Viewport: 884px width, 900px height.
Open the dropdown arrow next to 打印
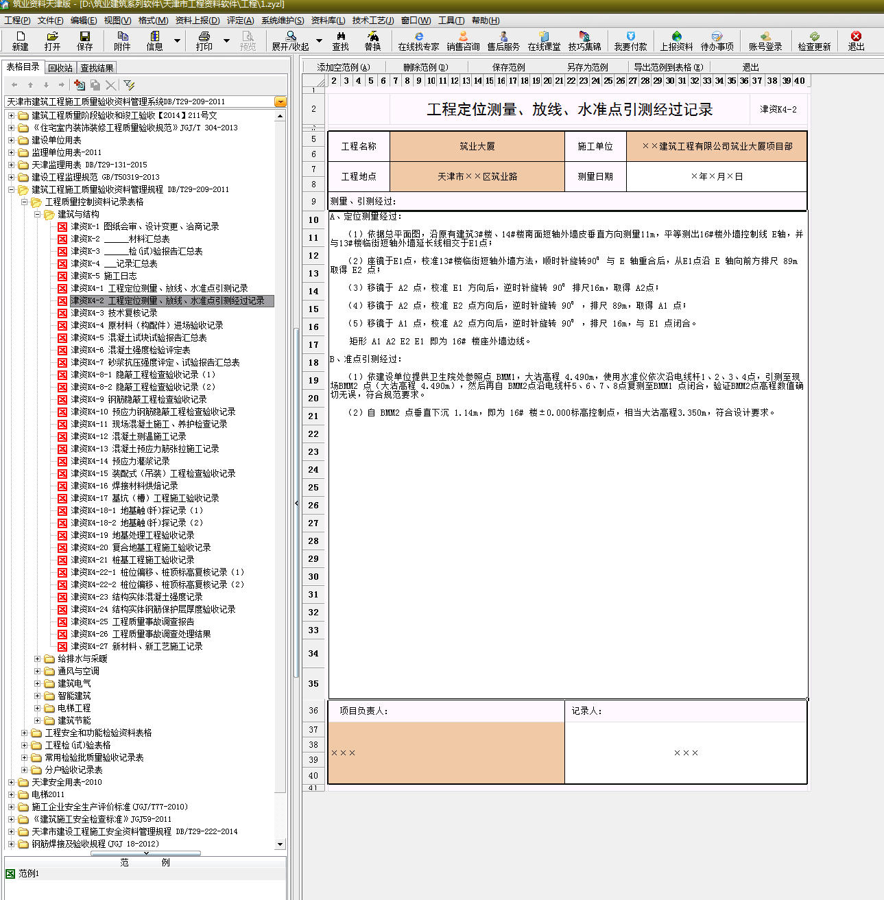coord(226,40)
